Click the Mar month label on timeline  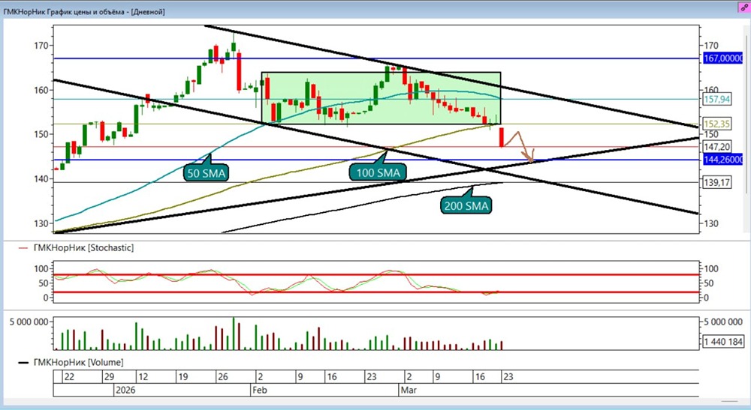(x=409, y=390)
